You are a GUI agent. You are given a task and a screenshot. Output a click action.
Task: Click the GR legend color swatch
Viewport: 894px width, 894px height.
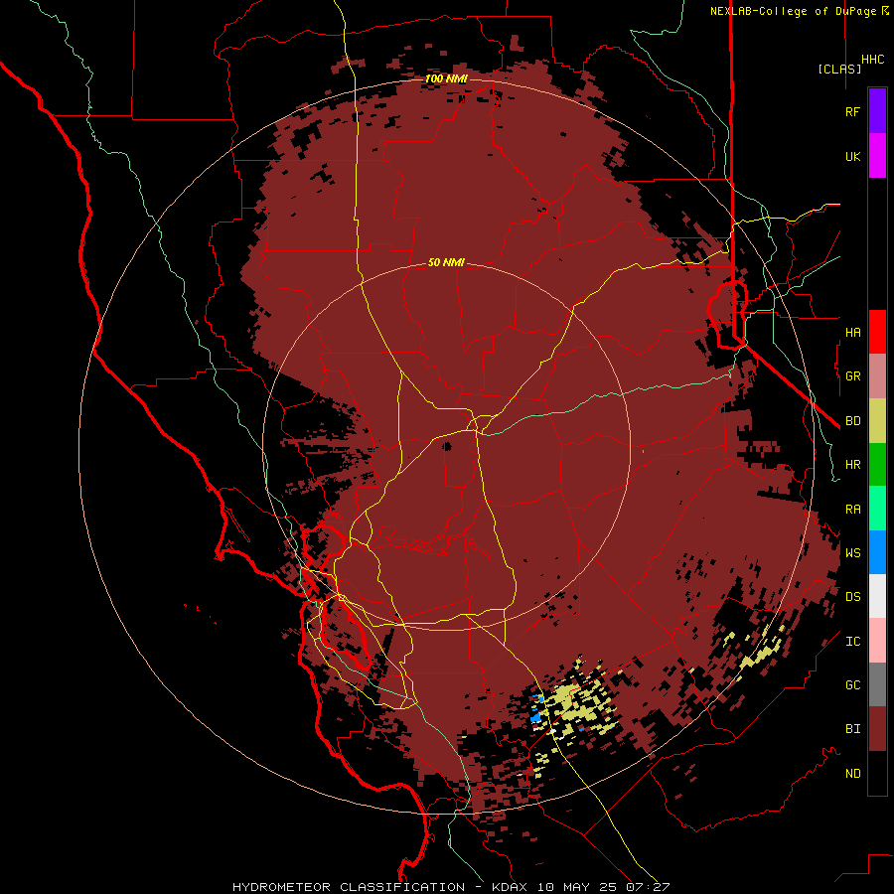pyautogui.click(x=877, y=375)
